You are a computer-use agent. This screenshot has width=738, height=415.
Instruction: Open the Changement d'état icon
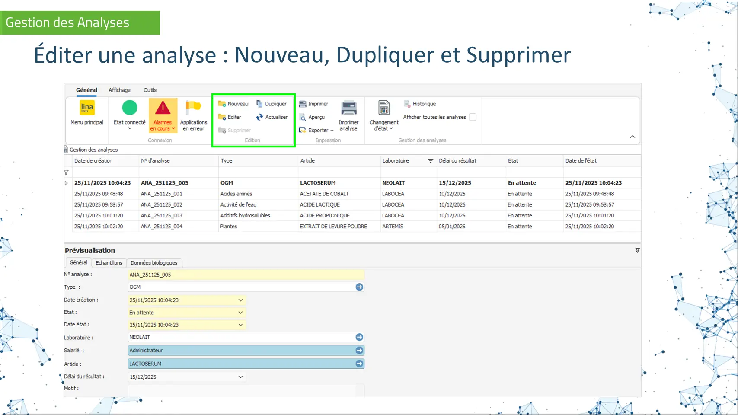click(384, 108)
